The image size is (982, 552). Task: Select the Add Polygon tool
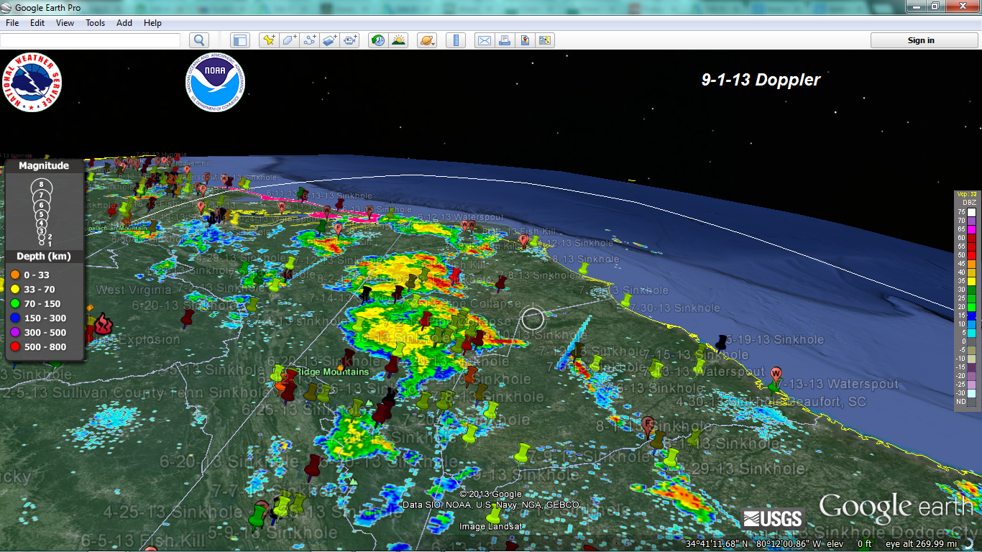[289, 40]
